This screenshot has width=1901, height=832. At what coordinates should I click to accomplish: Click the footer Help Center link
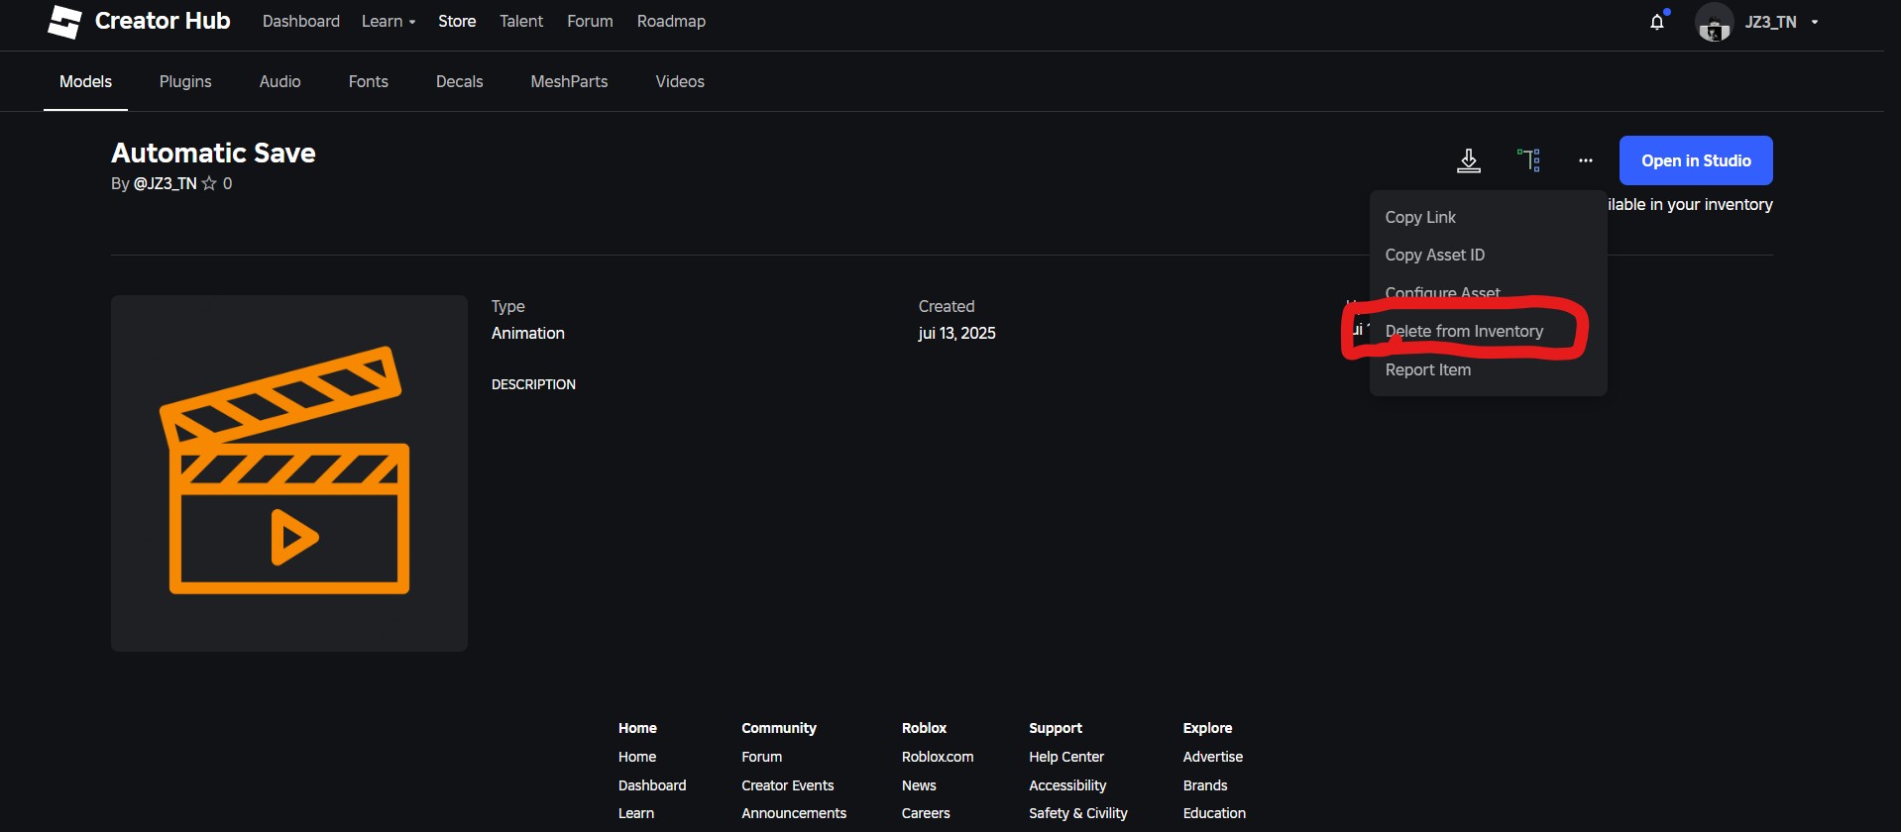tap(1066, 757)
